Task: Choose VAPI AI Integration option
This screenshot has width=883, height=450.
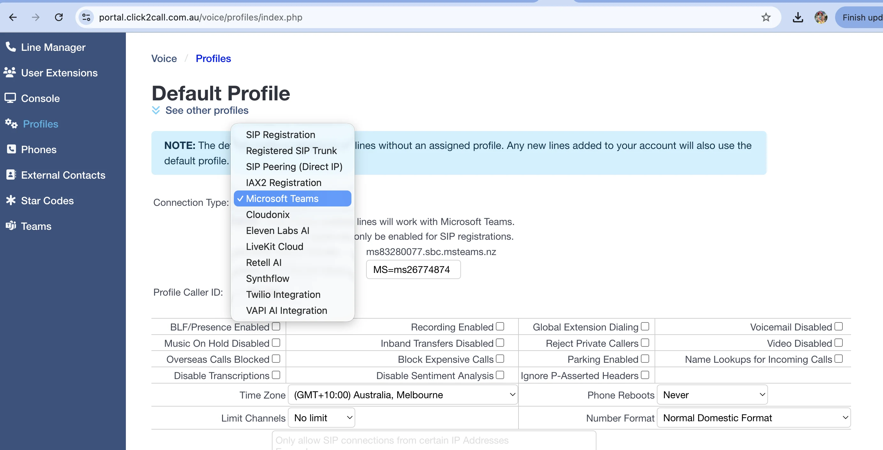Action: click(292, 310)
